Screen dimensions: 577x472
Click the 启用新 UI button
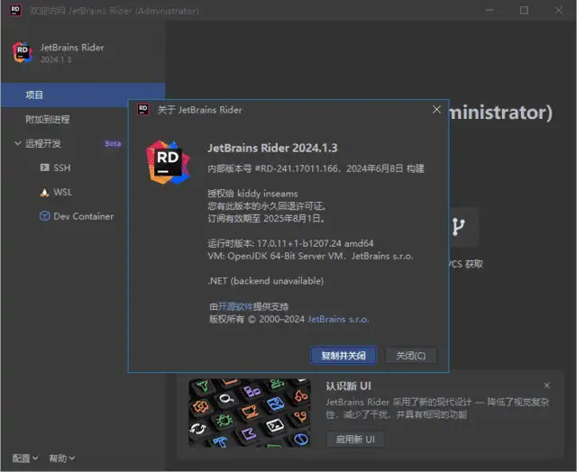(x=354, y=439)
